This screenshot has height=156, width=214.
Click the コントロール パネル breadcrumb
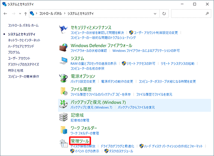pyautogui.click(x=51, y=13)
